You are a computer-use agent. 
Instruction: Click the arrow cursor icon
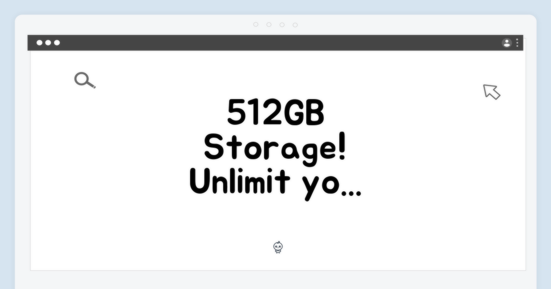coord(491,91)
